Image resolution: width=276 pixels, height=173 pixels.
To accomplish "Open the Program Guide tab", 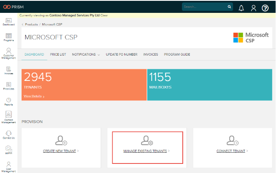I will (177, 54).
